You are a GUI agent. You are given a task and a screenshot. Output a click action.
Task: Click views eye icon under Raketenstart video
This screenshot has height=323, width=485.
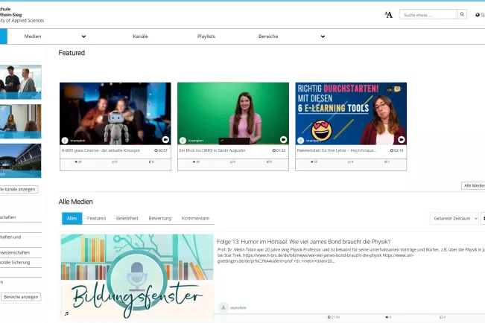point(311,161)
